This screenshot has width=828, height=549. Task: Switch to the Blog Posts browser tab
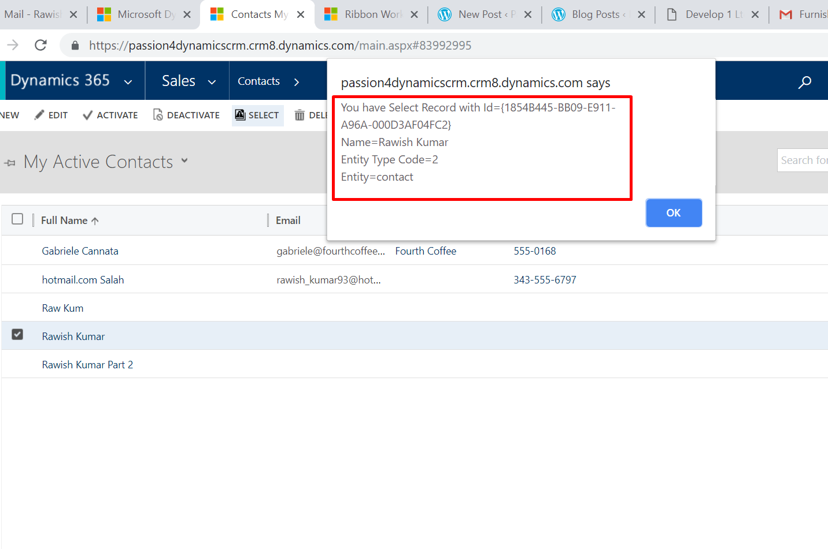(596, 14)
